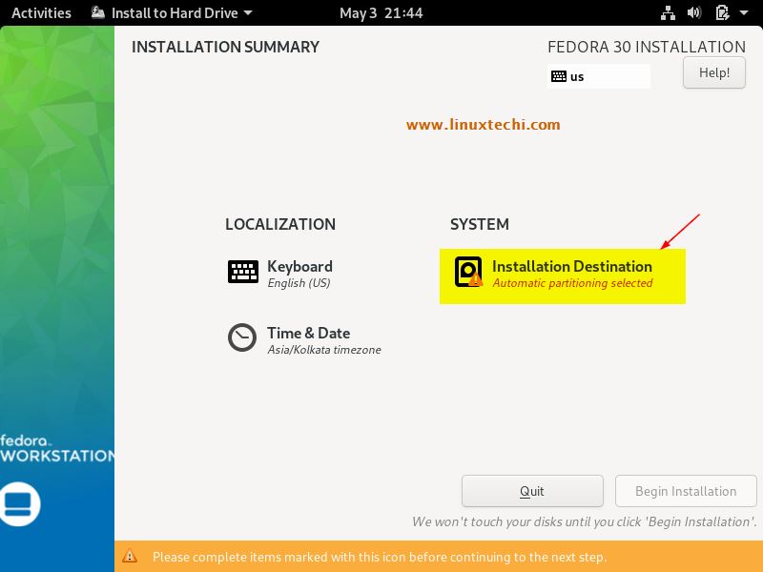Click 'Asia/Kolkata timezone' text

(324, 350)
